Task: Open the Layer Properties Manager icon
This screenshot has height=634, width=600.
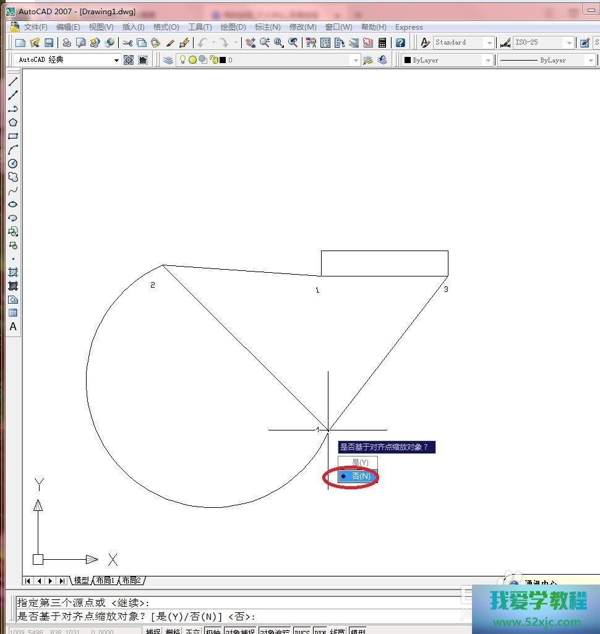Action: click(x=168, y=60)
